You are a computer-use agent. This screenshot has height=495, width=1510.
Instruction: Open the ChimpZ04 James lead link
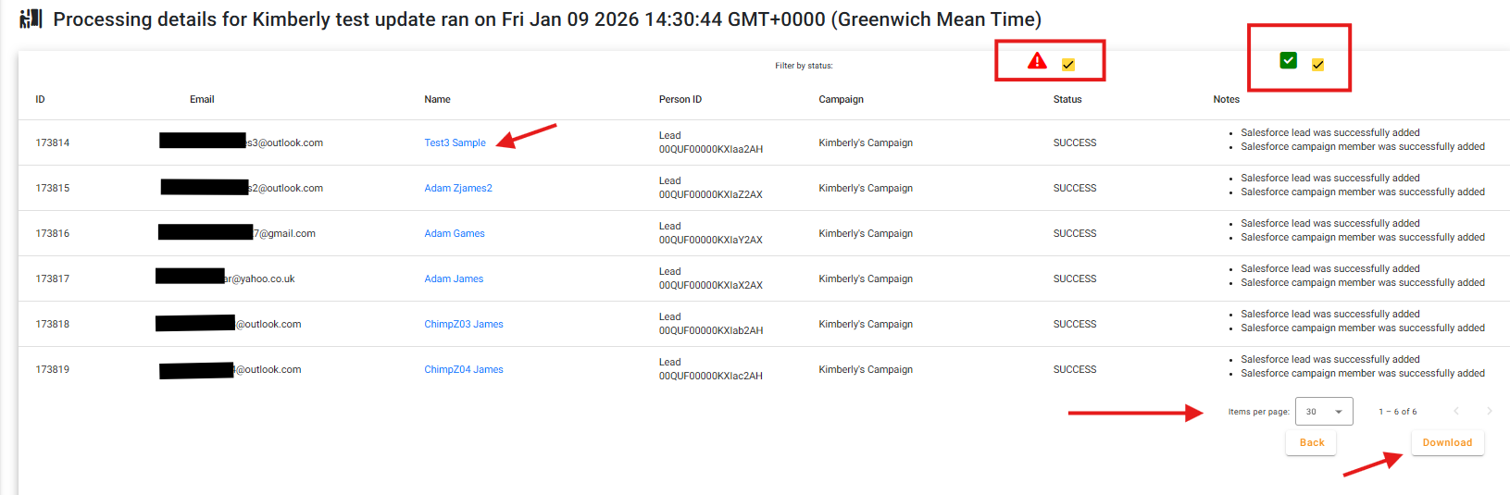(x=464, y=369)
